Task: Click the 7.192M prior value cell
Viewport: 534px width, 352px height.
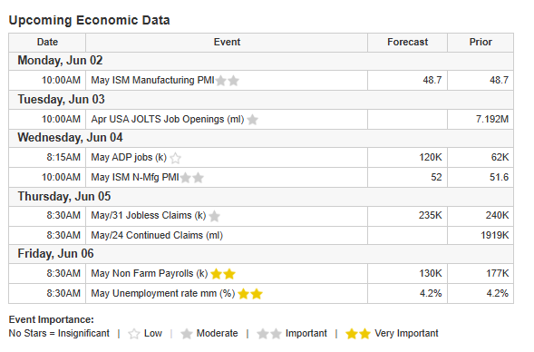Action: pos(481,119)
